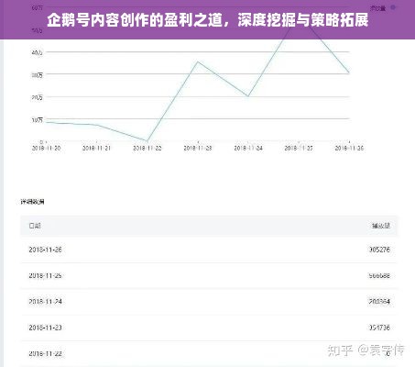The height and width of the screenshot is (367, 415).
Task: Click the table date cell 2018-11-24
Action: point(45,302)
